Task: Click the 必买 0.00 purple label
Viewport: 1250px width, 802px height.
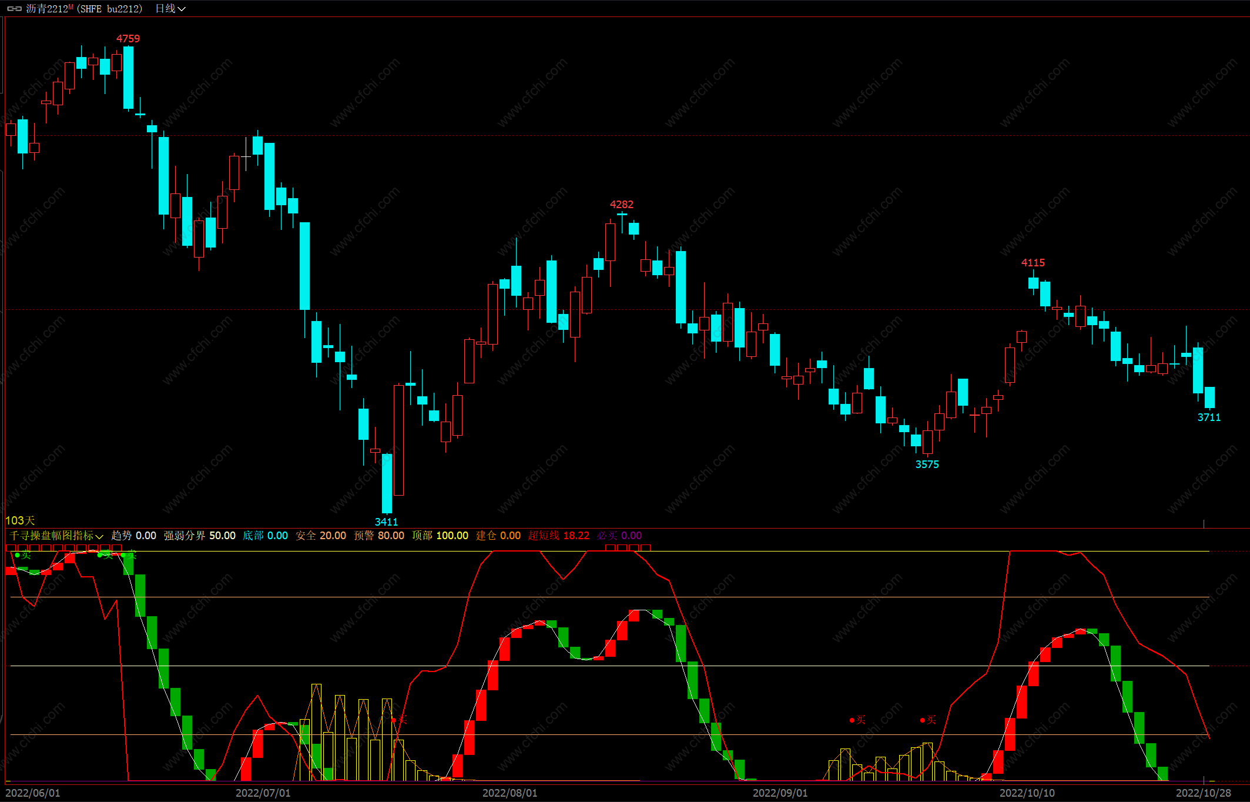Action: click(619, 536)
